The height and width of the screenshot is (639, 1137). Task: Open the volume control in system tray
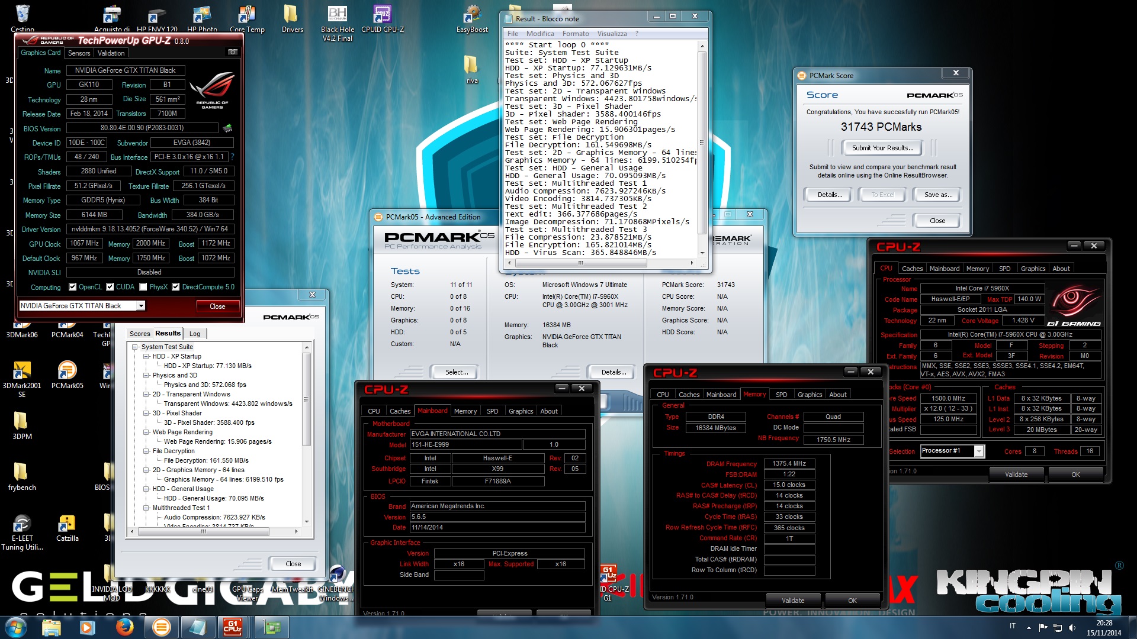(1072, 627)
